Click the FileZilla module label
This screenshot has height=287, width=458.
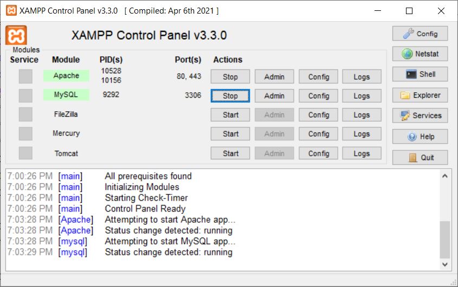tap(66, 114)
